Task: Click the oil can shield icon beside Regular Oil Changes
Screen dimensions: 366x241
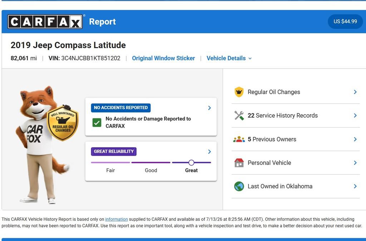Action: pos(239,92)
